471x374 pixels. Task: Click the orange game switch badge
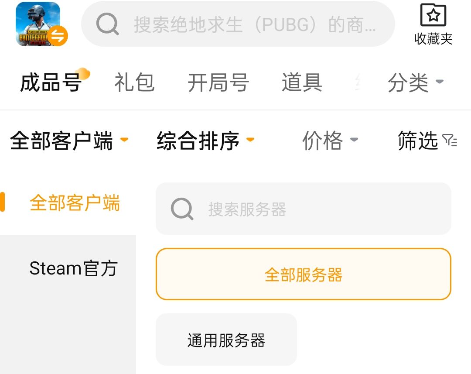[58, 37]
